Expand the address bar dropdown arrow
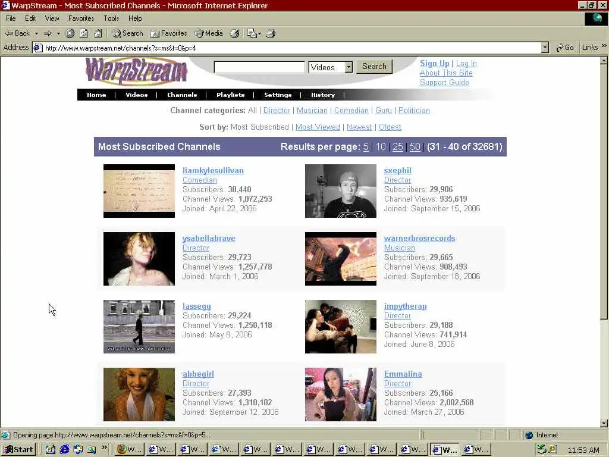 545,48
